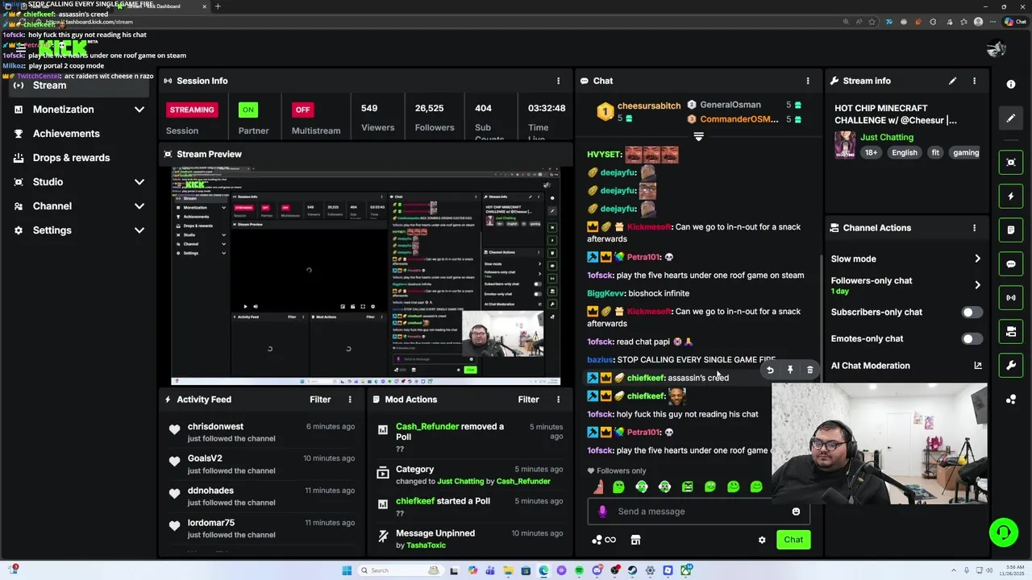Open the Just Chatting category link in Stream info

(x=887, y=138)
